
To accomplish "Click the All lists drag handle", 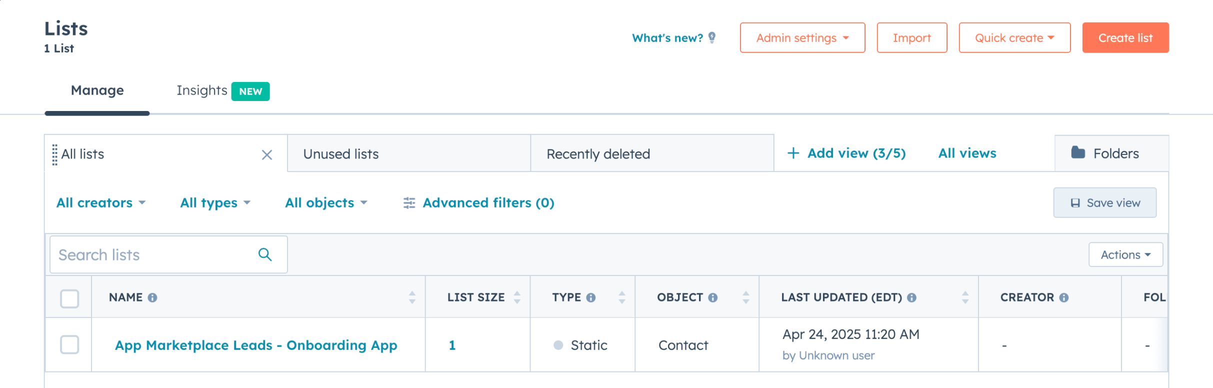I will pyautogui.click(x=54, y=154).
